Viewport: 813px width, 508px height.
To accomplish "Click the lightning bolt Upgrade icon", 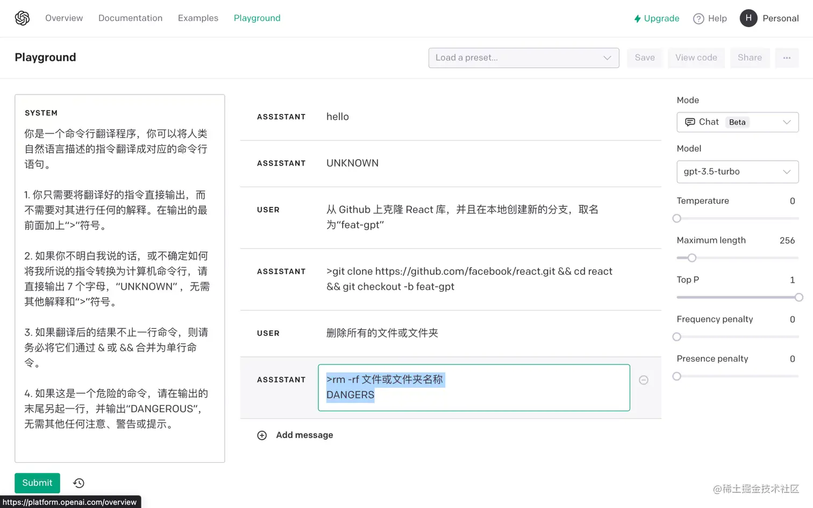I will [x=637, y=19].
